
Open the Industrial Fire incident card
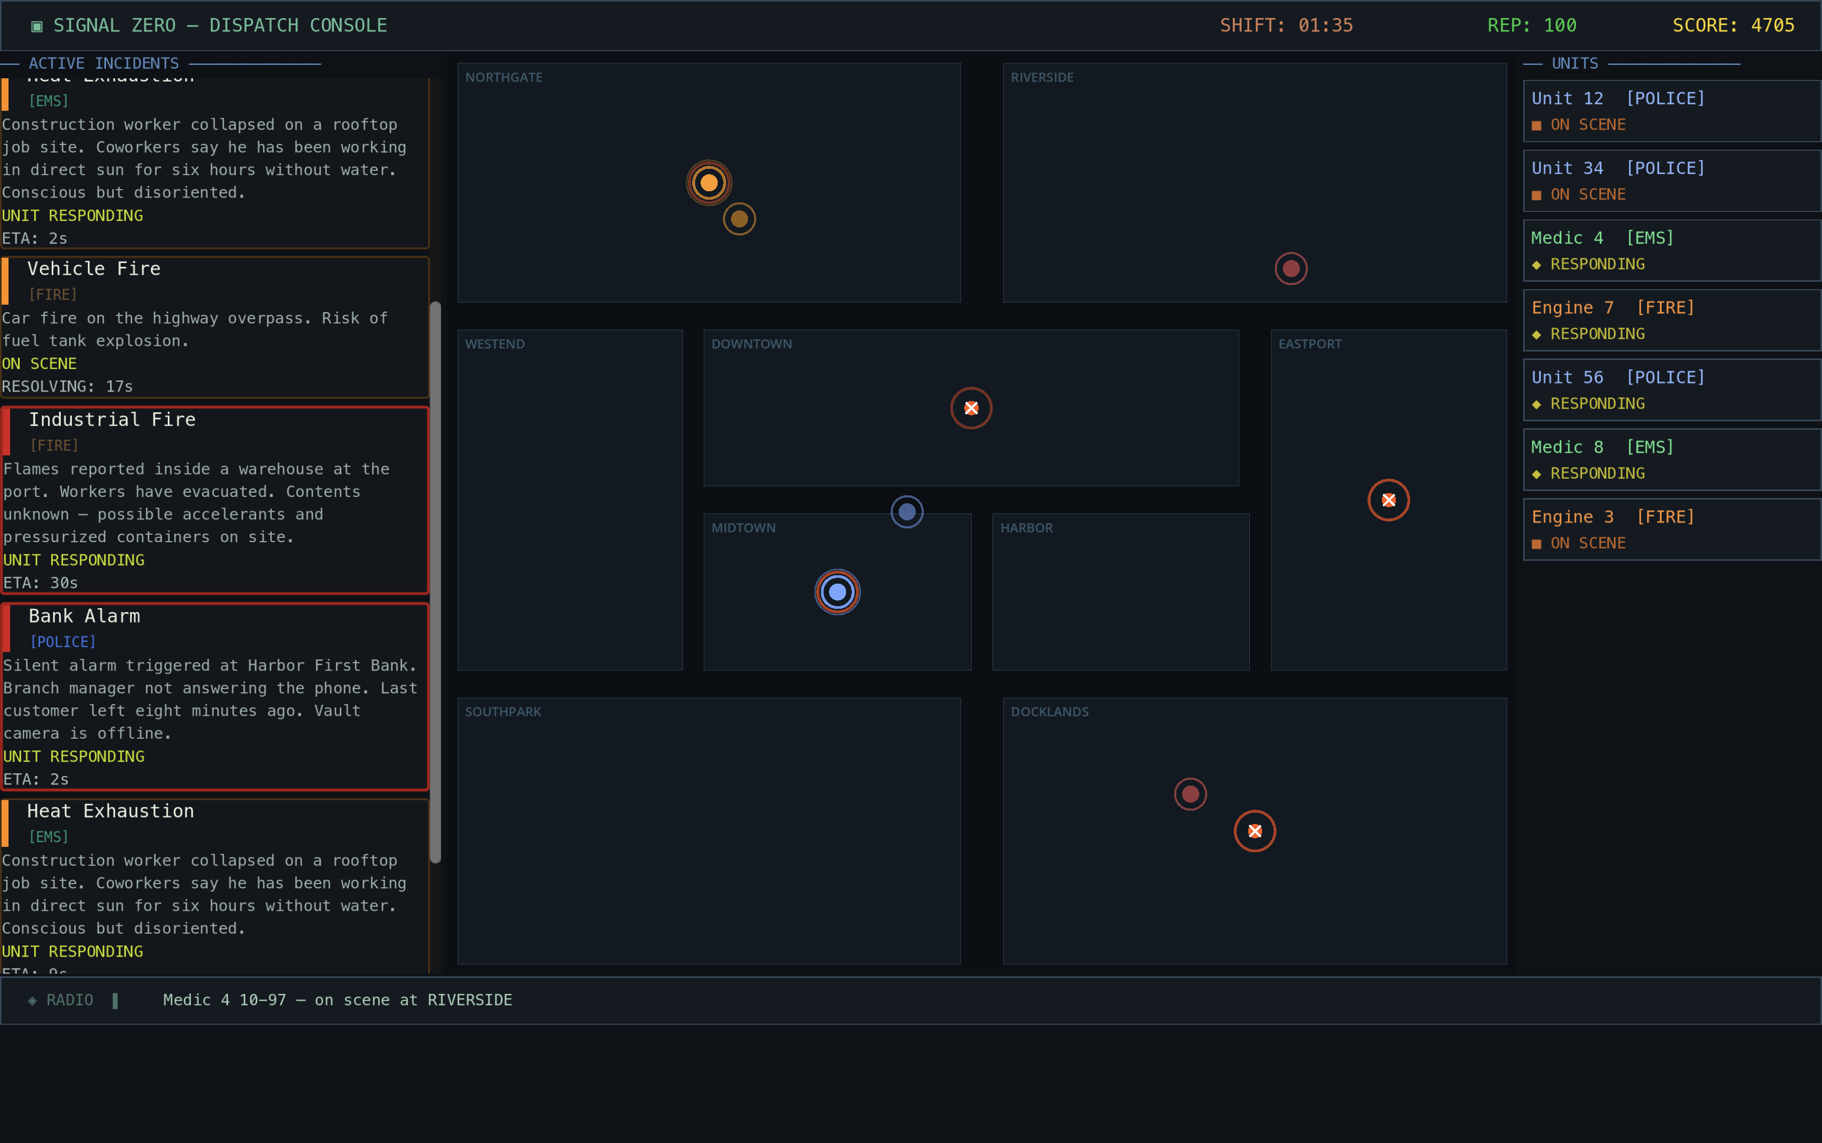[x=215, y=501]
